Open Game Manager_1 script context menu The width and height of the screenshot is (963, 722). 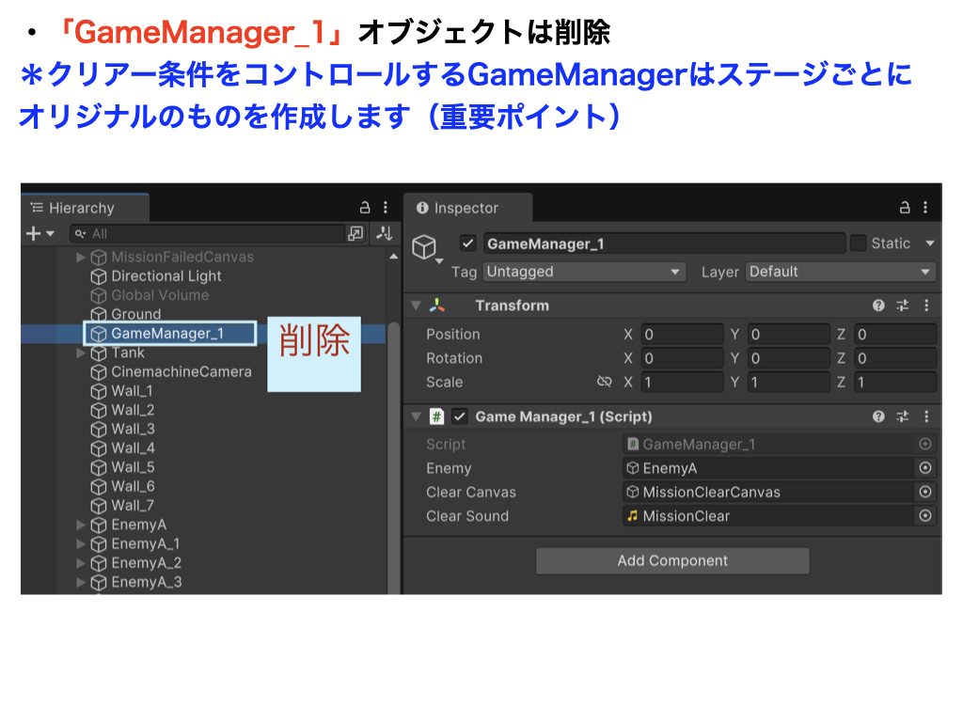[x=926, y=416]
